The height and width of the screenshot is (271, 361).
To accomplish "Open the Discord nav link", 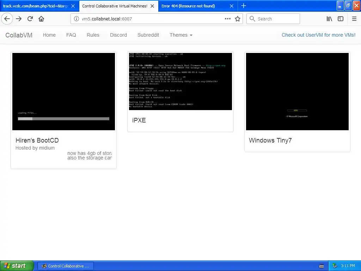I will coord(118,35).
